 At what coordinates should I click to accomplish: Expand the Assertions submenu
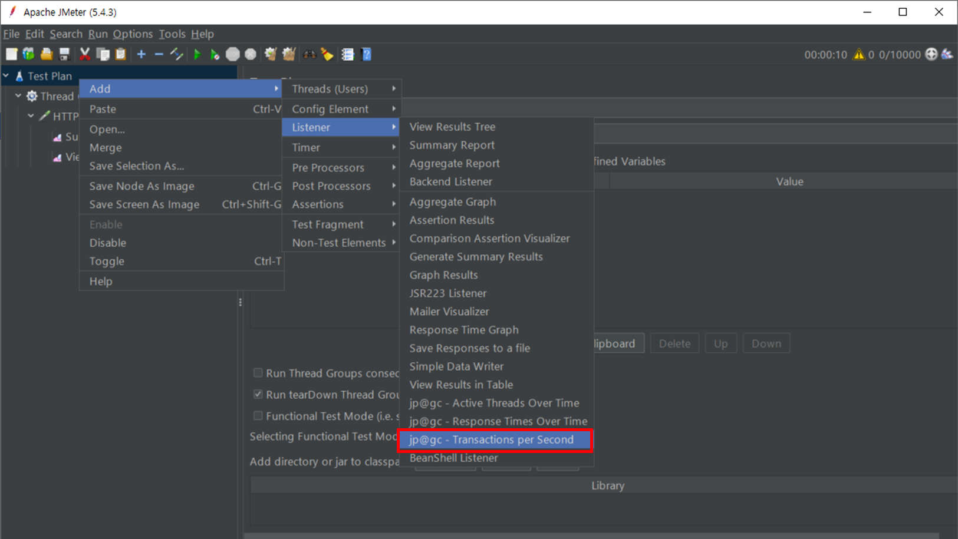(341, 204)
